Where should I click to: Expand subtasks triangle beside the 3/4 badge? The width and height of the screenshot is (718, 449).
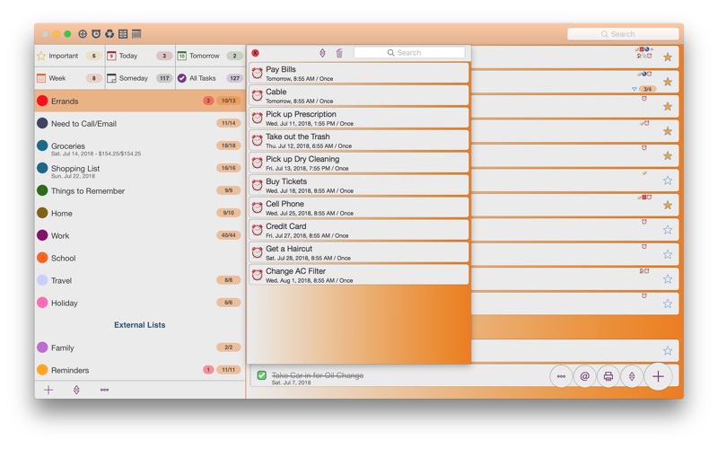[635, 89]
